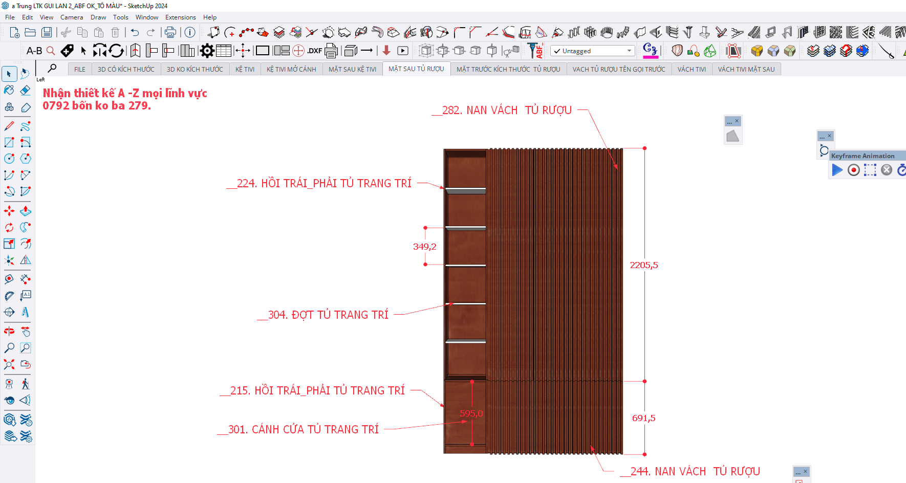Open the Camera menu
Screen dimensions: 906x483
71,17
